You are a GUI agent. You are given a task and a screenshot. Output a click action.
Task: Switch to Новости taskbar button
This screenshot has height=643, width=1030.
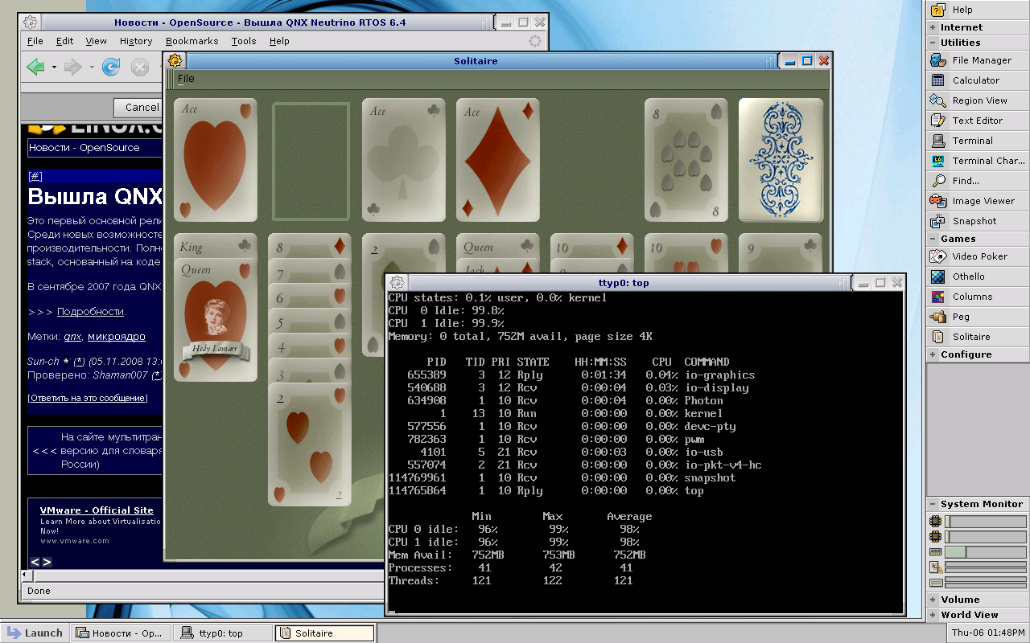coord(122,633)
